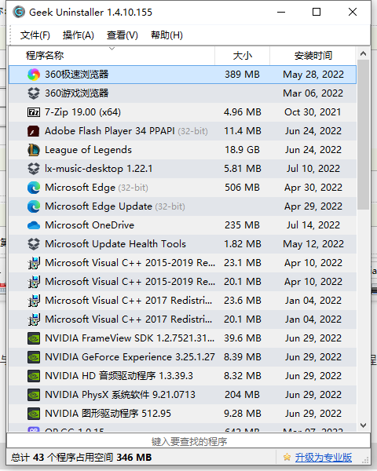Sort by the 大小 column header
Viewport: 377px width, 471px height.
243,56
